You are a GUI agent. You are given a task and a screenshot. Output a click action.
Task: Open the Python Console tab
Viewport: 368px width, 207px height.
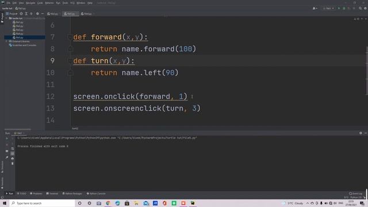(96, 194)
